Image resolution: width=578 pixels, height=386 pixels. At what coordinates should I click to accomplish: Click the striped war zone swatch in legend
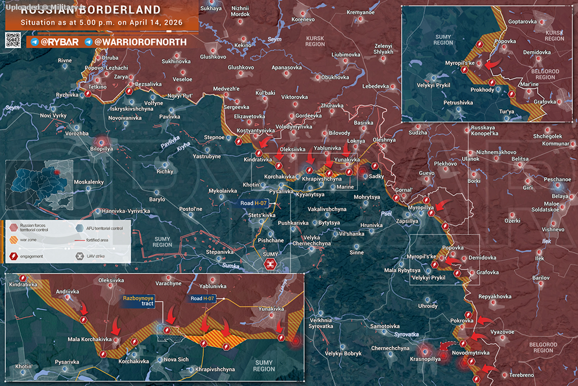pos(14,240)
